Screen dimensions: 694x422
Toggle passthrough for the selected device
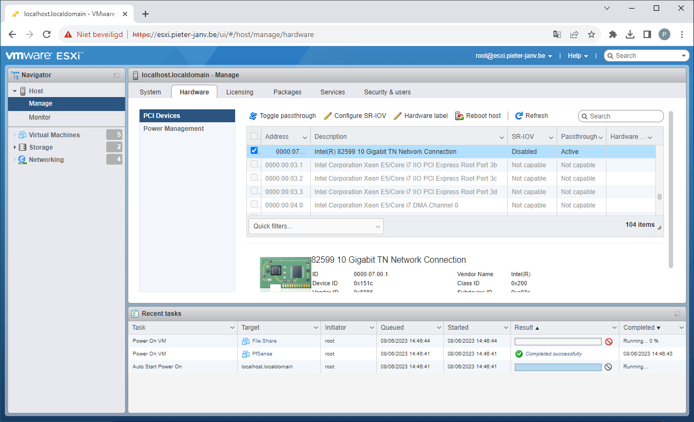pos(282,115)
